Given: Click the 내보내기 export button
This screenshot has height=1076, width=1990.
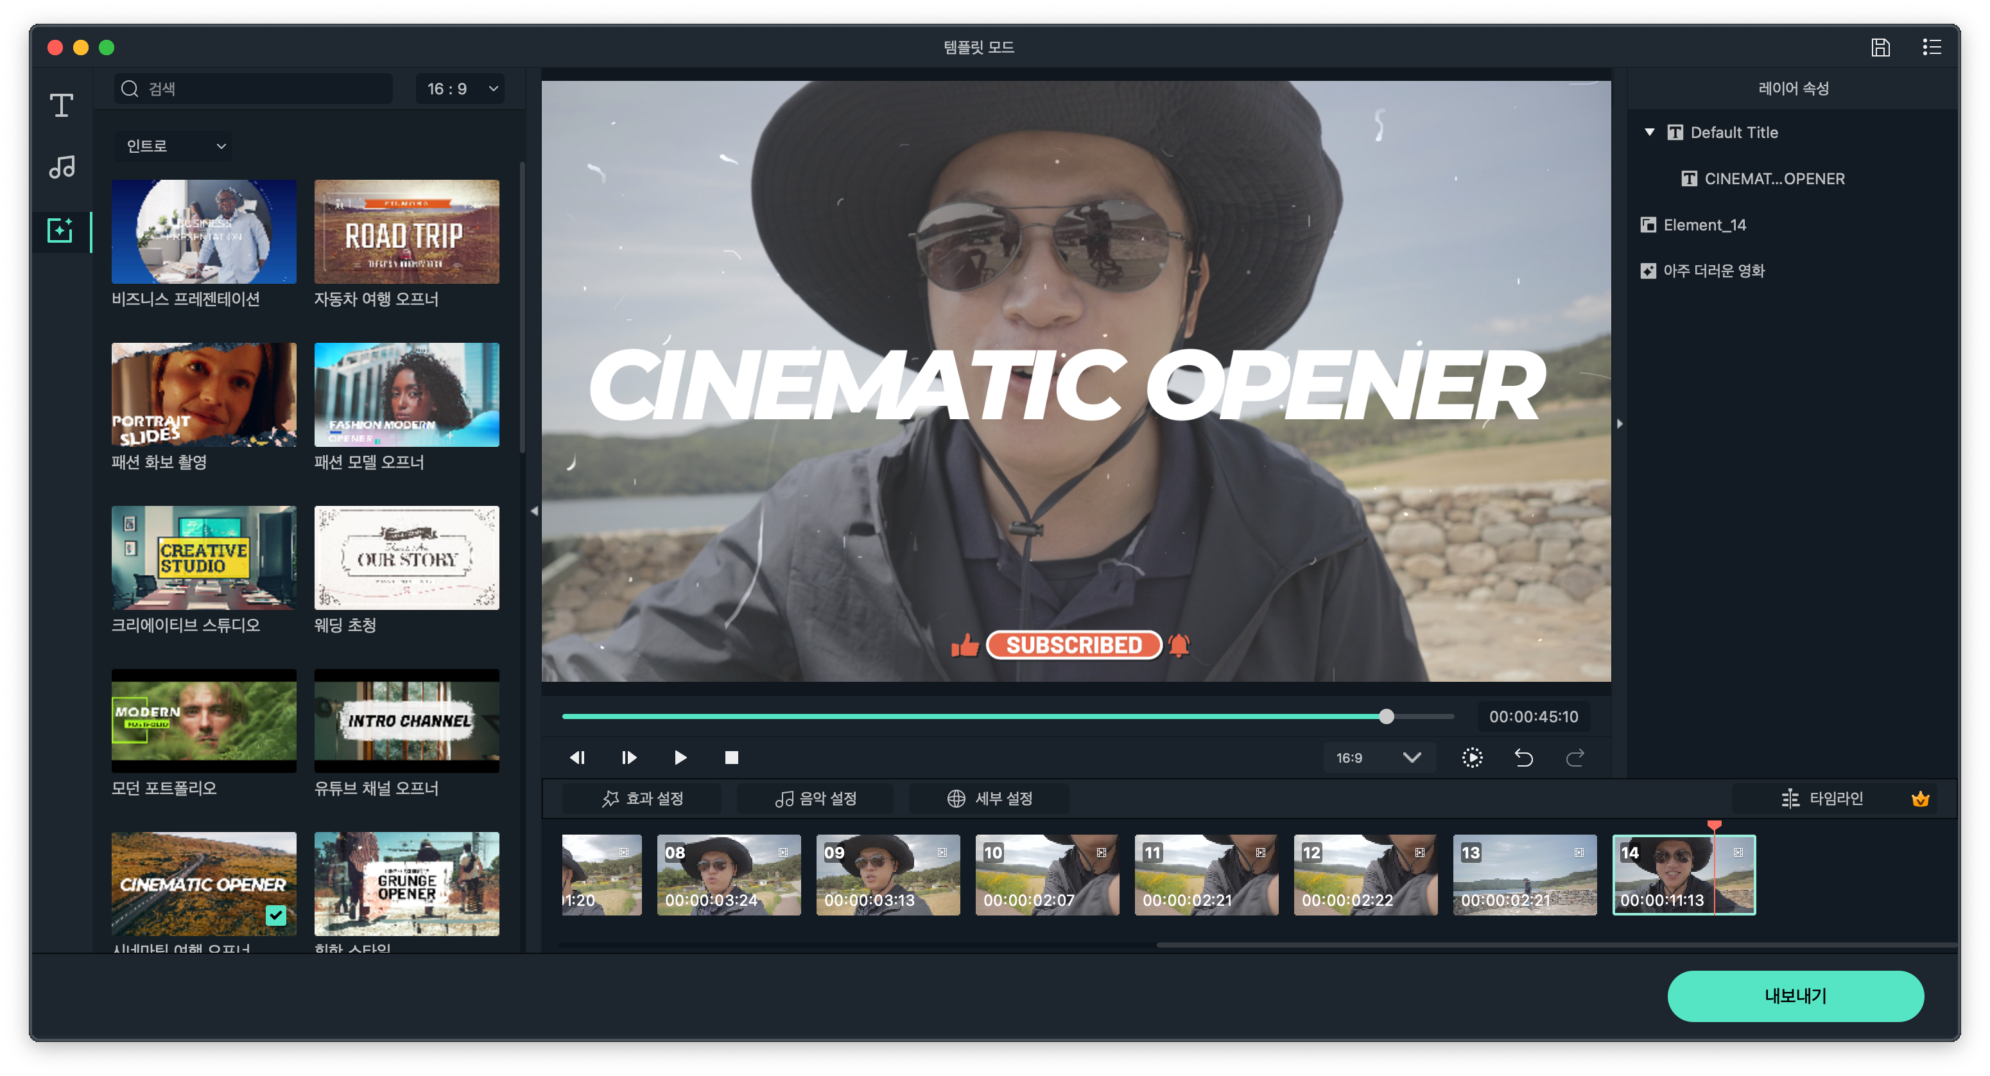Looking at the screenshot, I should point(1795,996).
